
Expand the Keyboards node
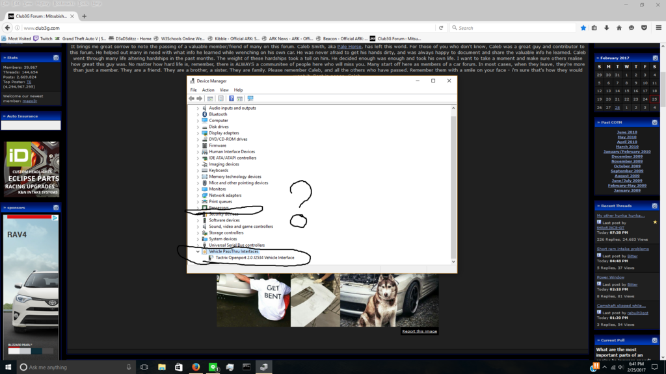[198, 171]
